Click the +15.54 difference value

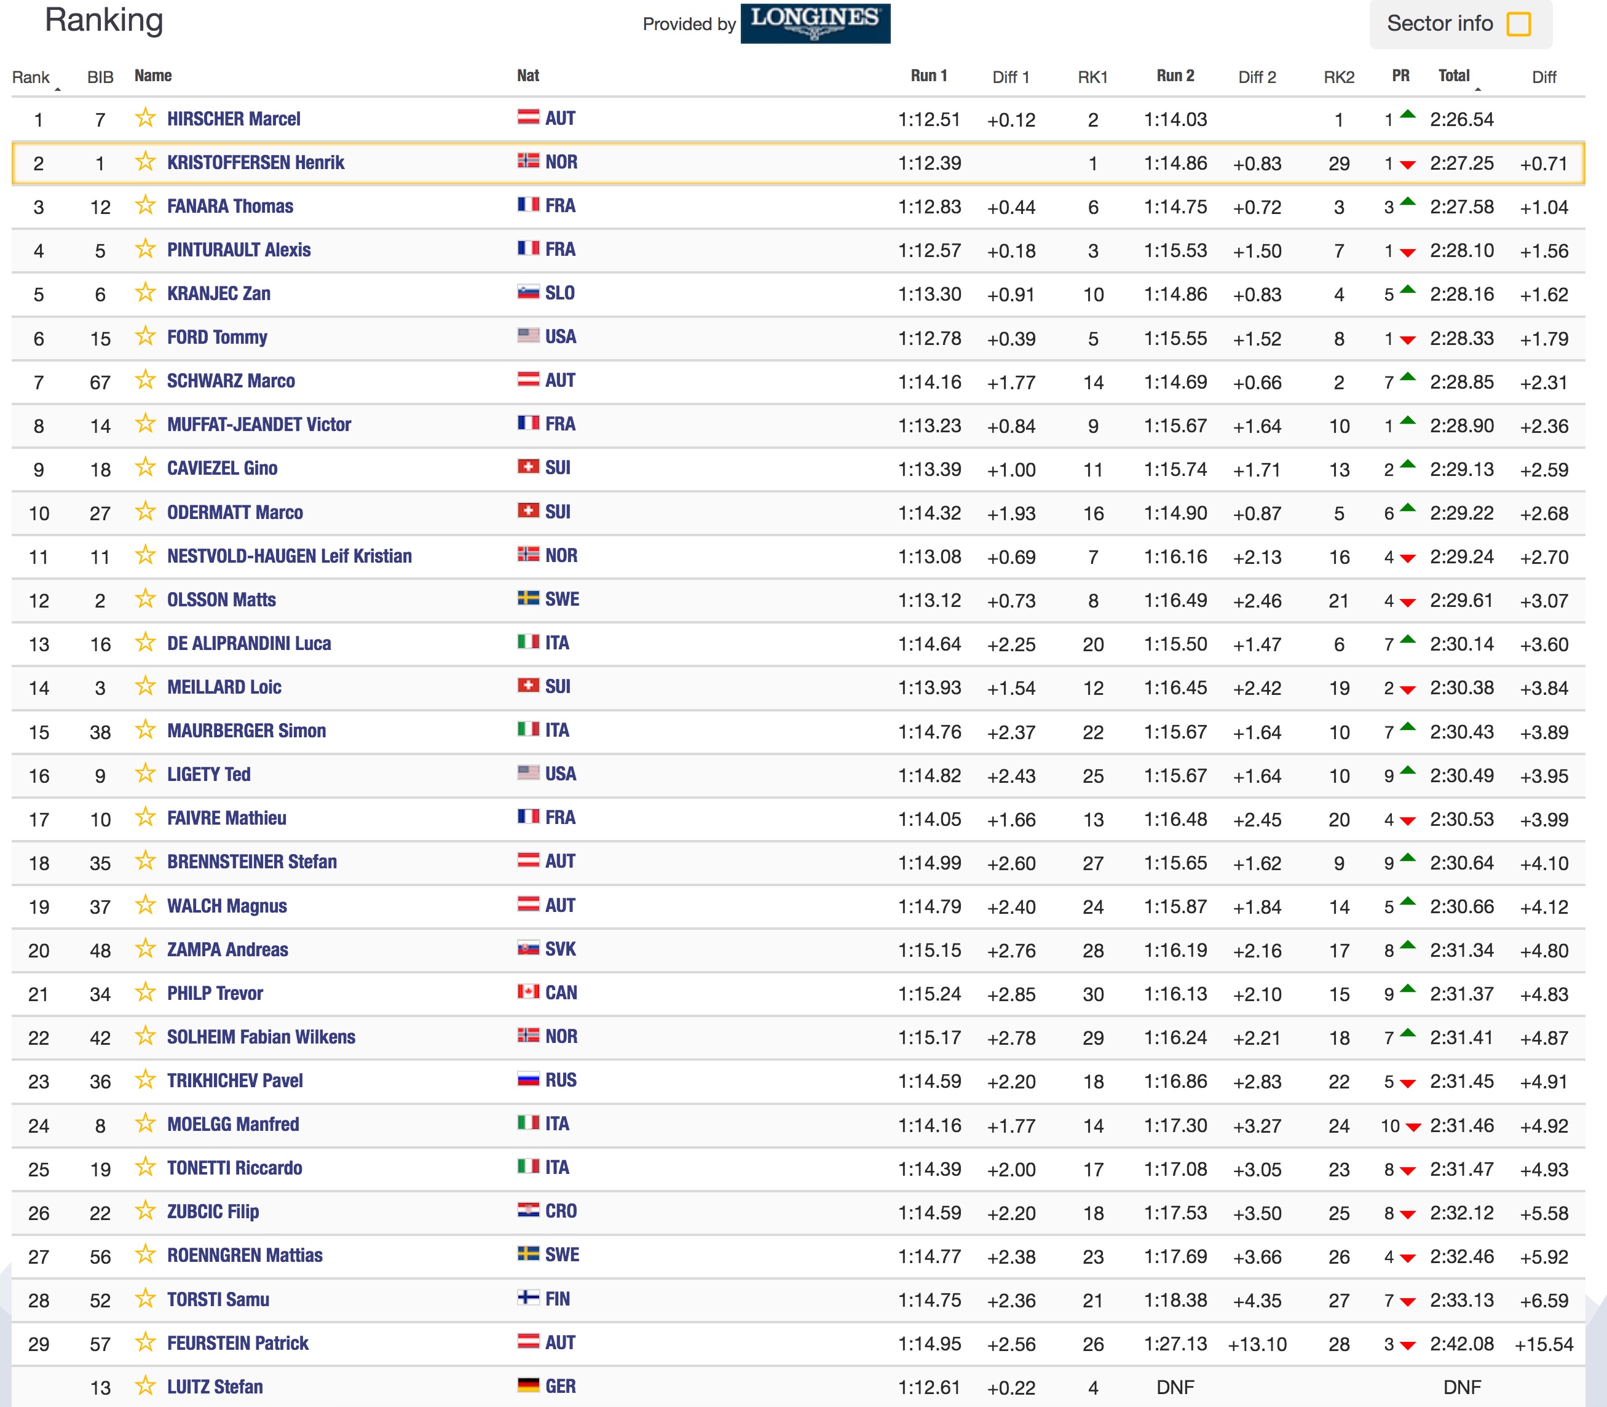[x=1544, y=1344]
